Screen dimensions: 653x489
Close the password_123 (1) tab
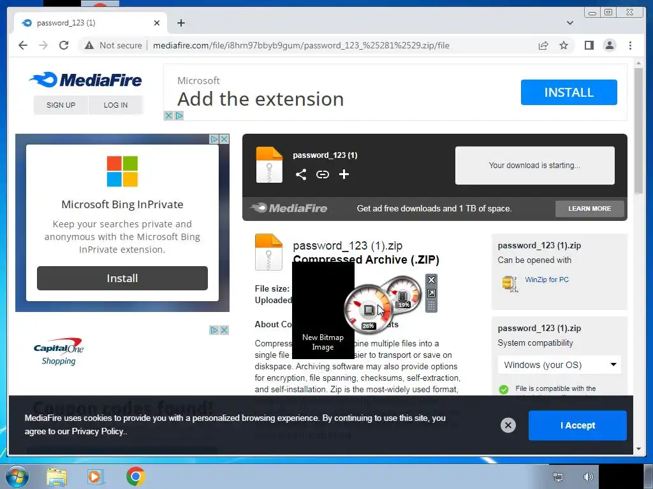pos(157,23)
